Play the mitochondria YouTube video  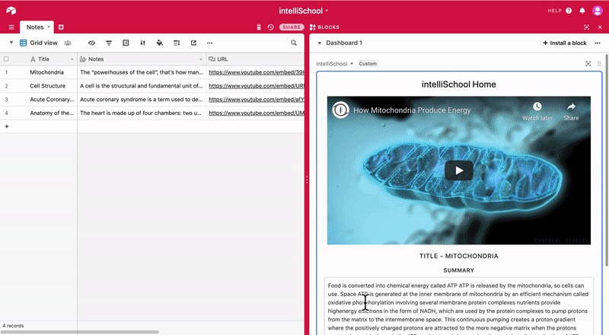coord(459,171)
